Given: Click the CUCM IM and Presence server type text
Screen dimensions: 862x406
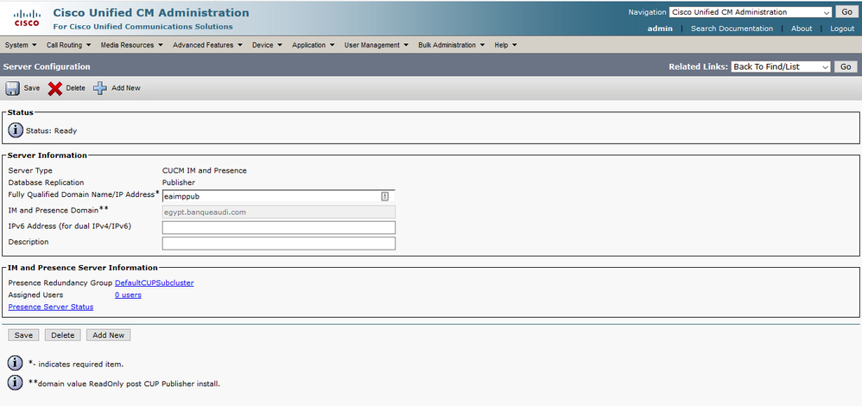Looking at the screenshot, I should click(205, 170).
